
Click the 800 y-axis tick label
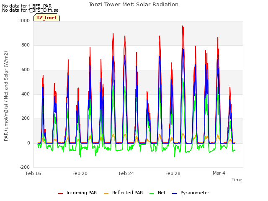[x=26, y=45]
